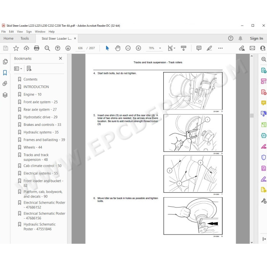Zoom in with plus button
Viewport: 267px width, 267px height.
point(138,48)
